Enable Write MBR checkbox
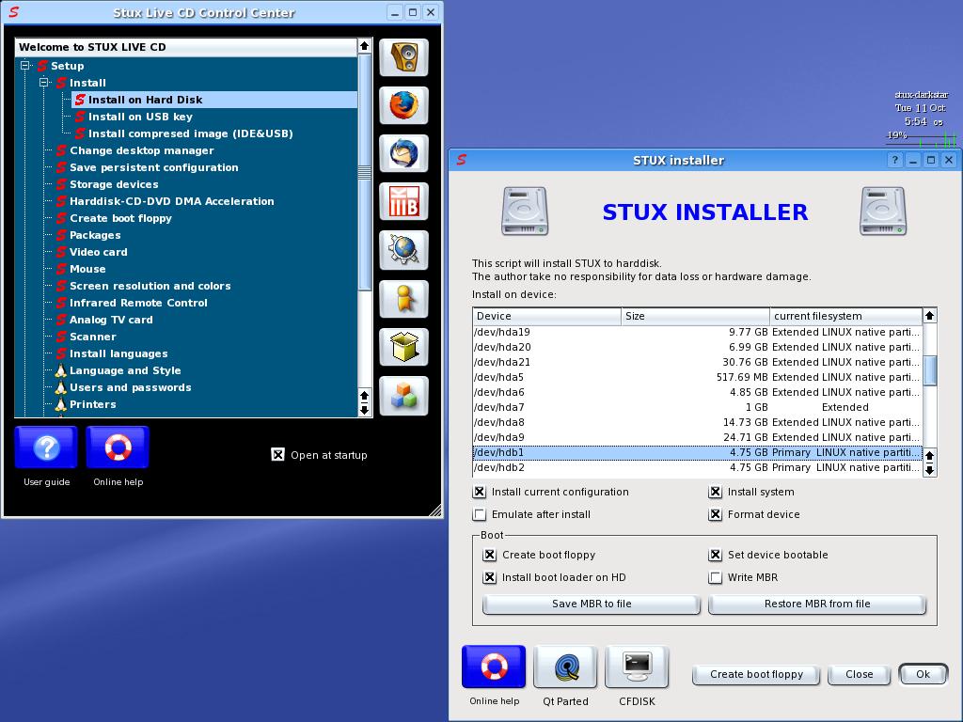 click(716, 577)
